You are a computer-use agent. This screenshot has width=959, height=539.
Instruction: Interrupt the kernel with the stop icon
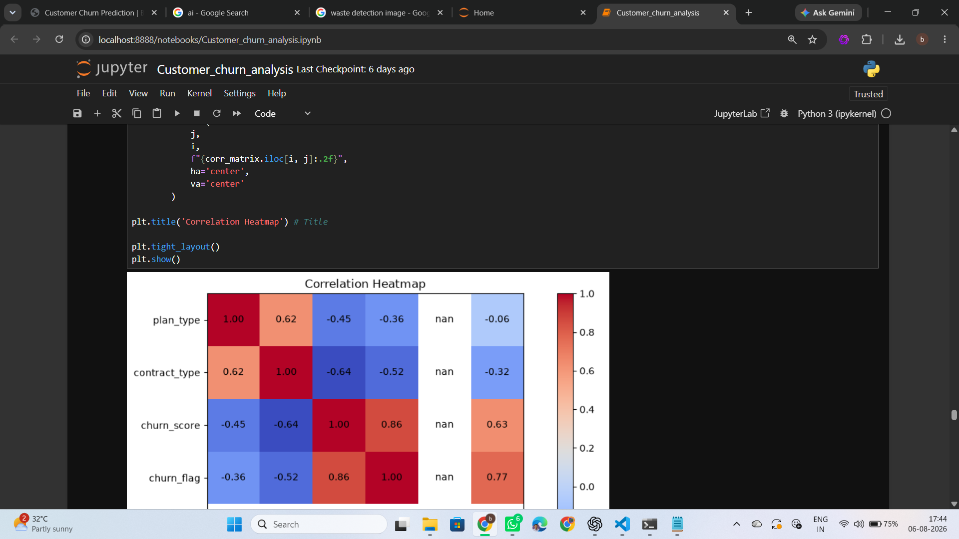(x=197, y=114)
